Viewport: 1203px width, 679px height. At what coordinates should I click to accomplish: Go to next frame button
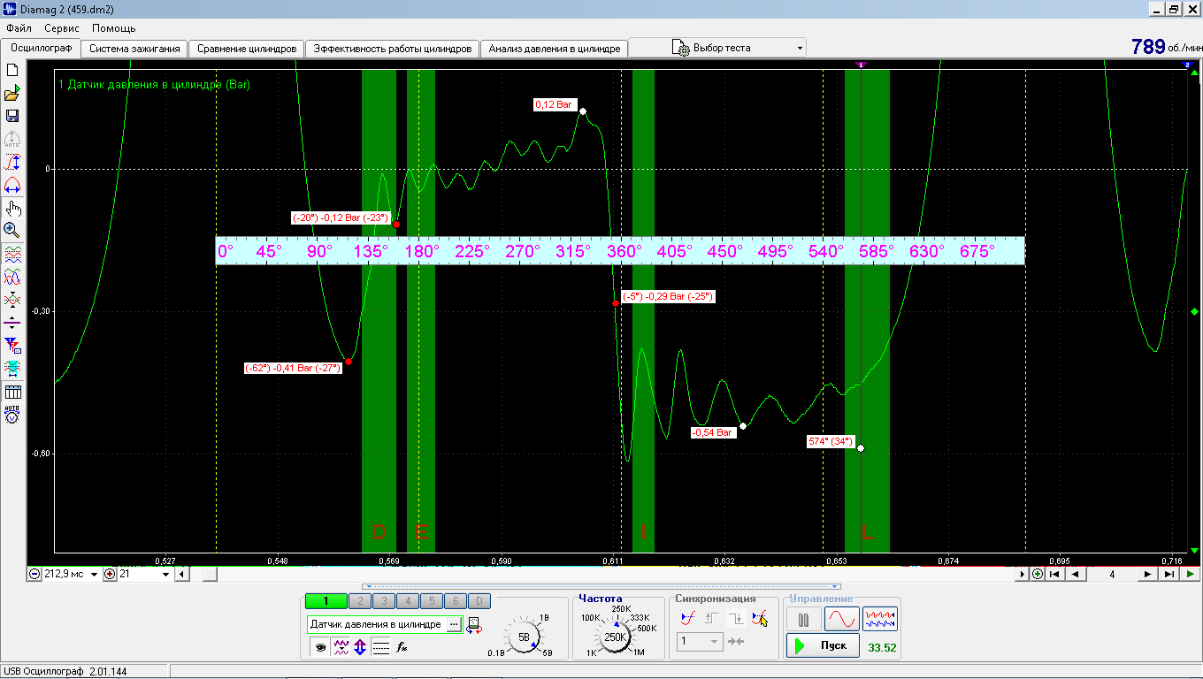point(1148,575)
